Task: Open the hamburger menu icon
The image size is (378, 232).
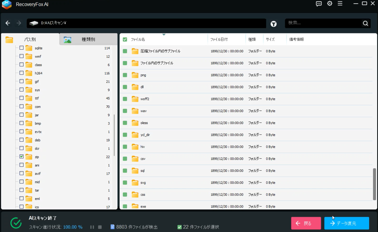Action: click(340, 4)
